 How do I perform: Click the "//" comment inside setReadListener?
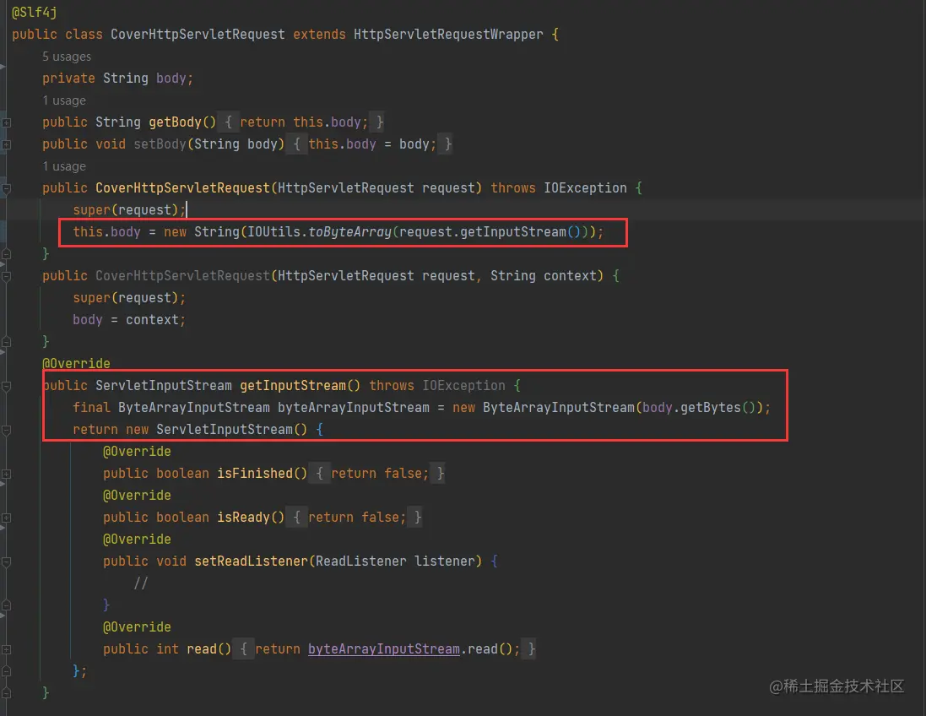click(141, 583)
